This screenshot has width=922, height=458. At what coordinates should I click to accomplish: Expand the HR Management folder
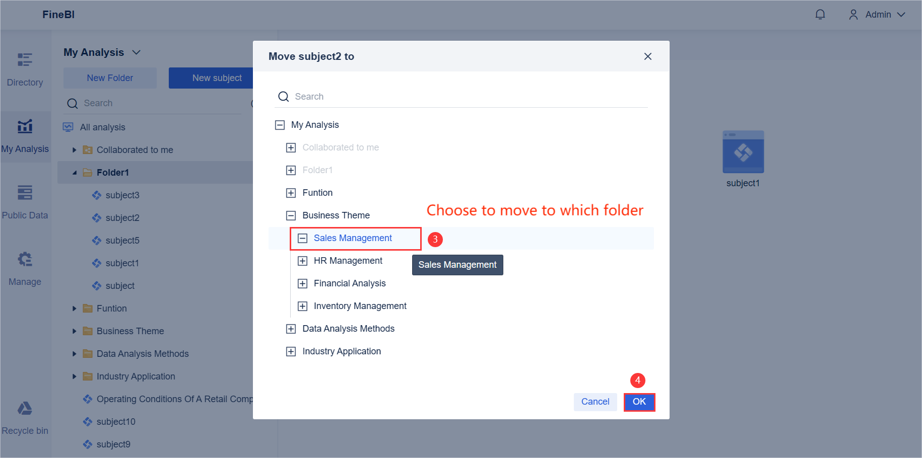[302, 261]
